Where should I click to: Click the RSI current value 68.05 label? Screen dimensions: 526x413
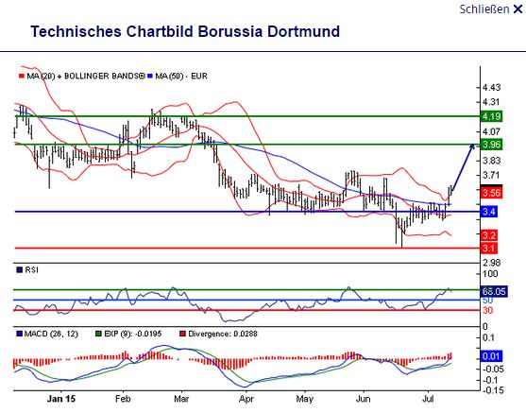(x=494, y=291)
